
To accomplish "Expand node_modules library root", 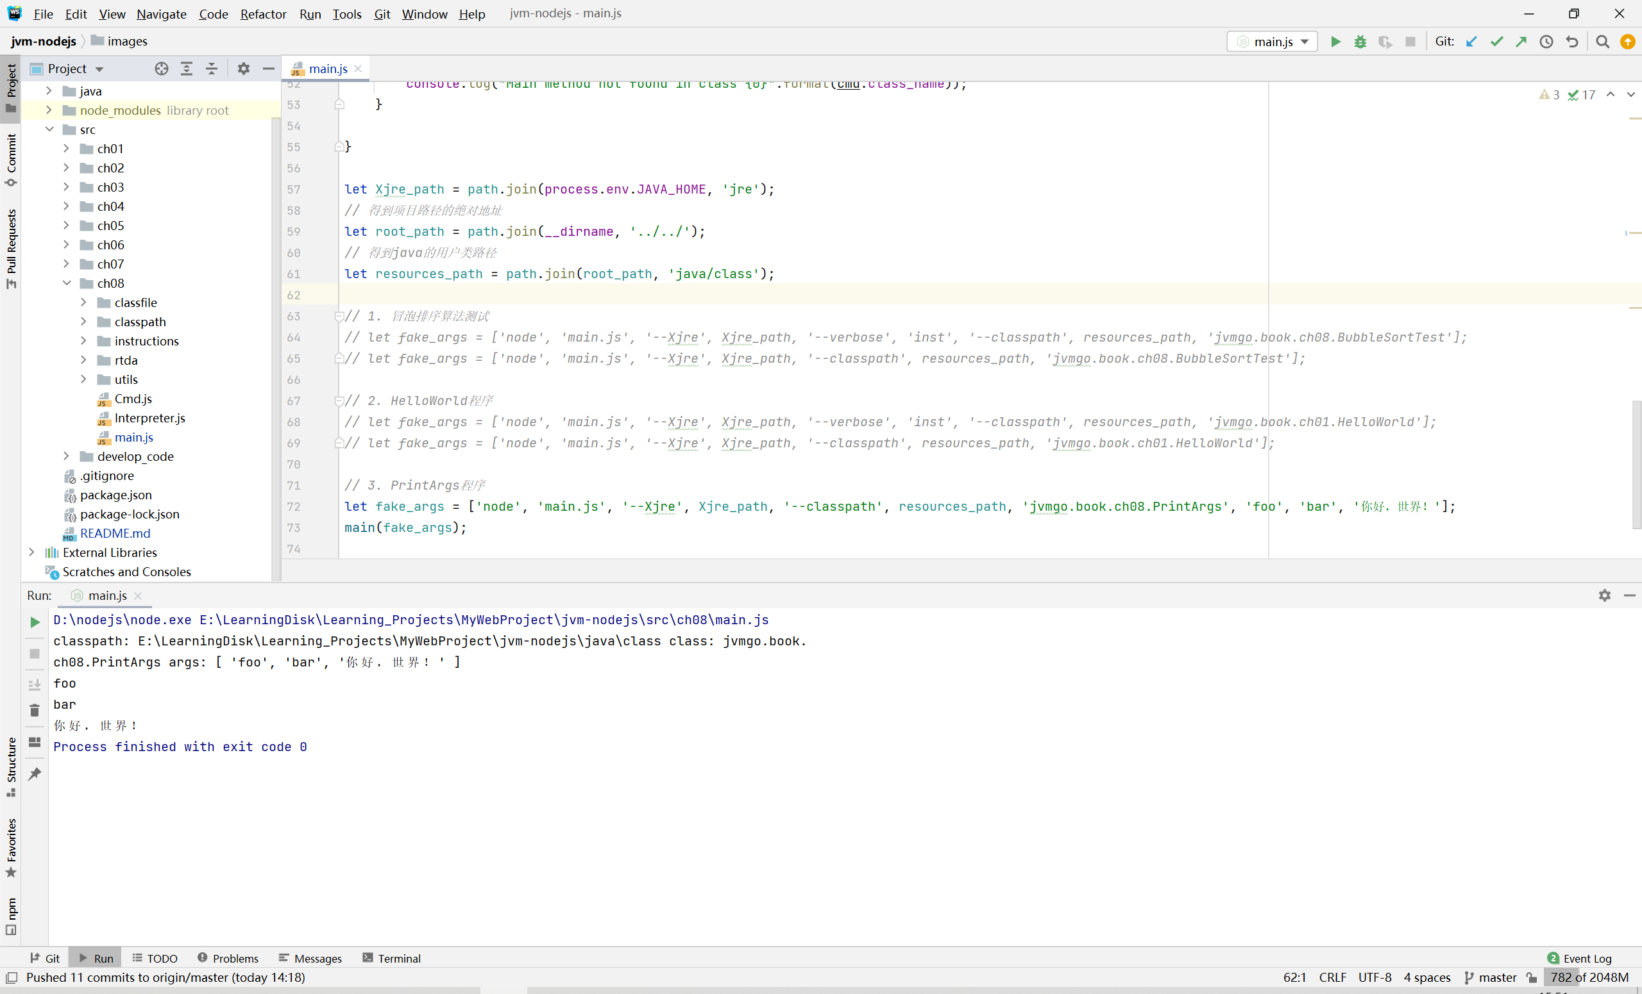I will pyautogui.click(x=49, y=110).
